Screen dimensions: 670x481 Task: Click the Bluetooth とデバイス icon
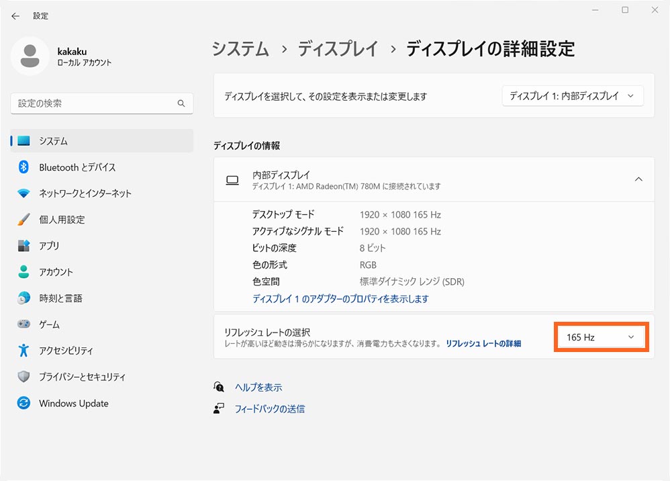pyautogui.click(x=24, y=167)
